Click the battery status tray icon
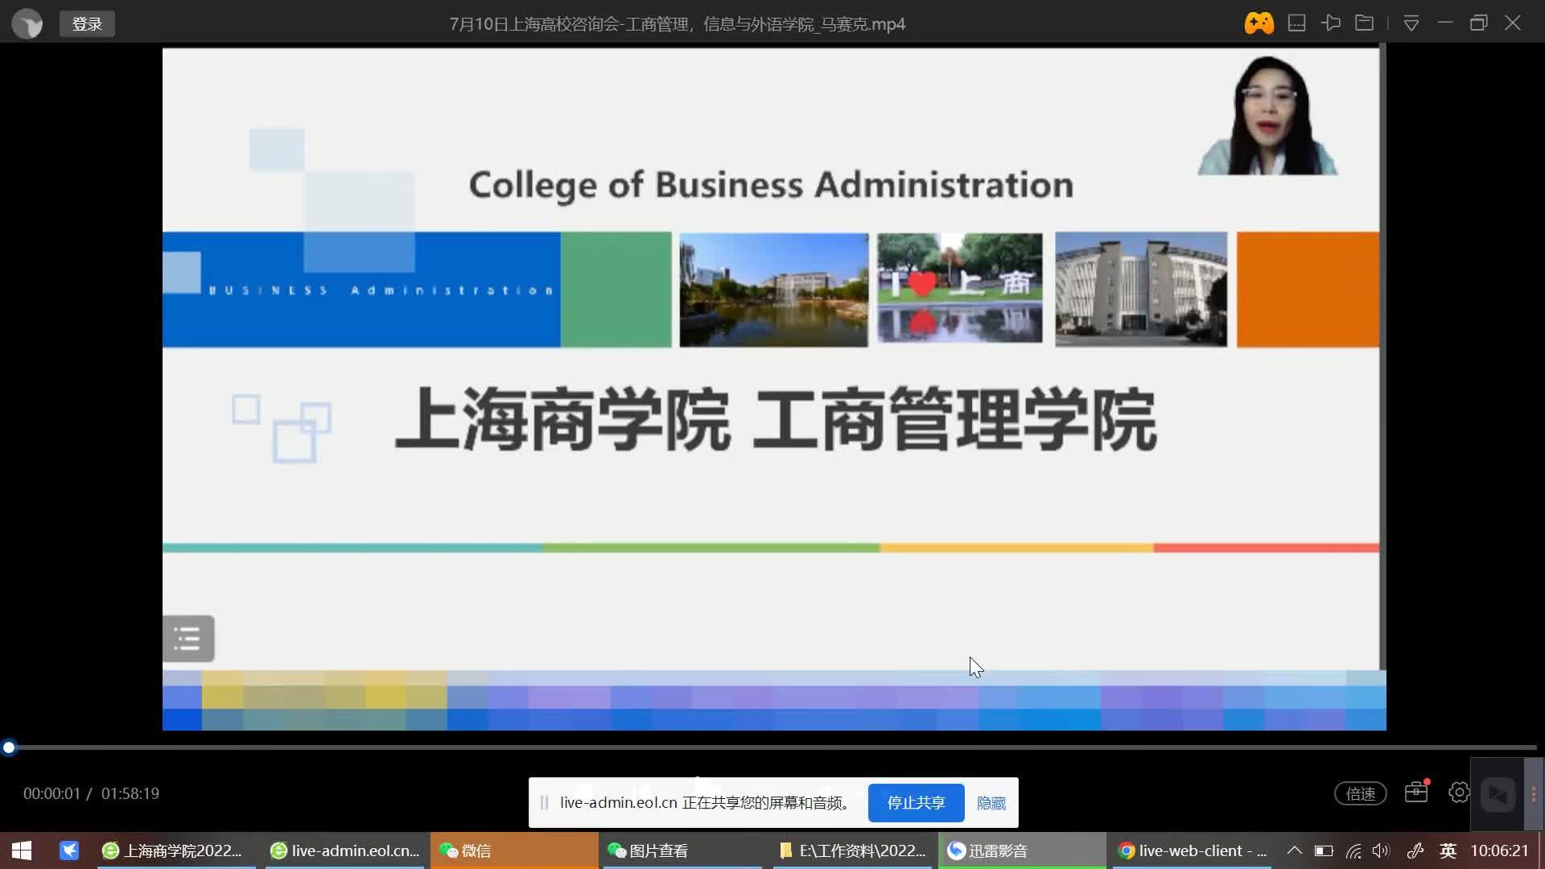Screen dimensions: 1545x869 click(x=1324, y=850)
